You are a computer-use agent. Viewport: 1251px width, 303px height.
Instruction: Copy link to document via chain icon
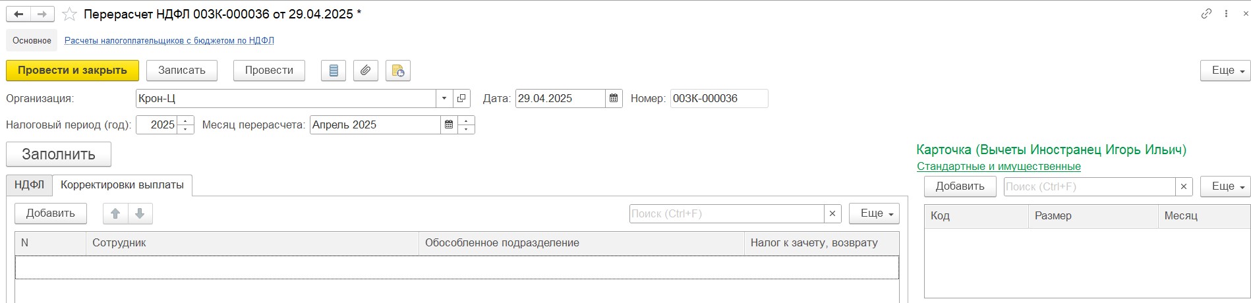pos(1206,14)
